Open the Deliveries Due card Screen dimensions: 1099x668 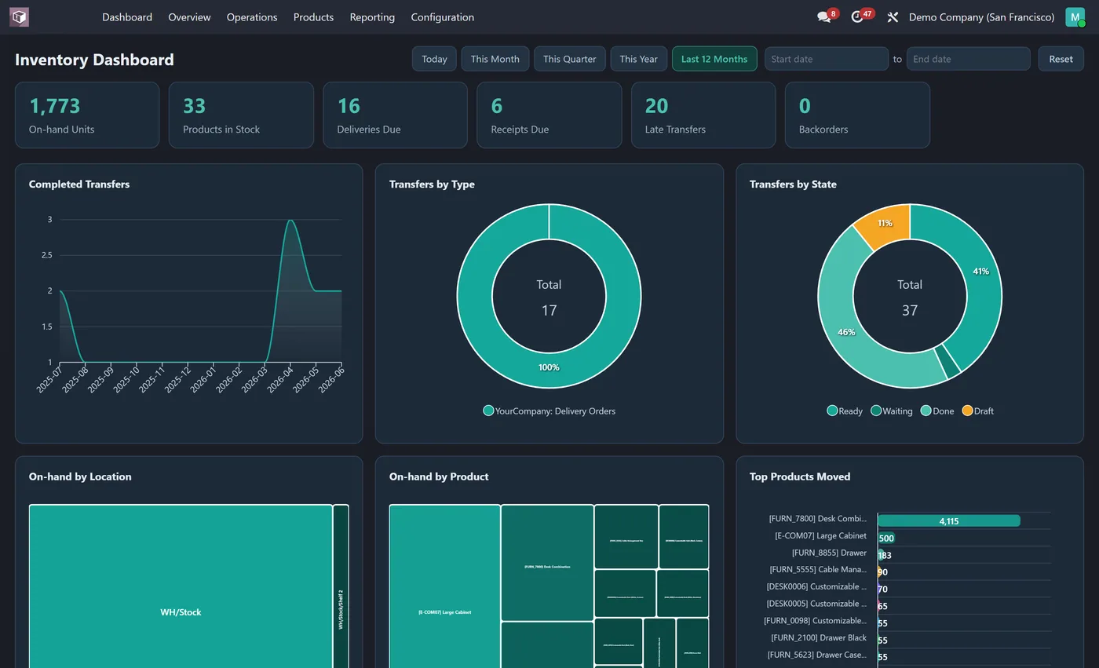(x=395, y=115)
